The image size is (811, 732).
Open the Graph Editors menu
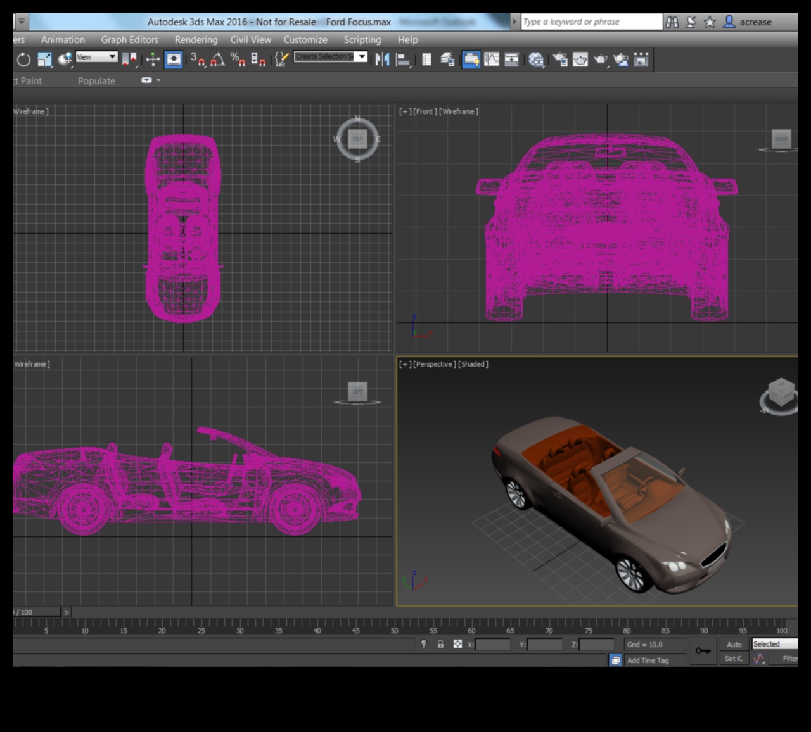[x=129, y=40]
